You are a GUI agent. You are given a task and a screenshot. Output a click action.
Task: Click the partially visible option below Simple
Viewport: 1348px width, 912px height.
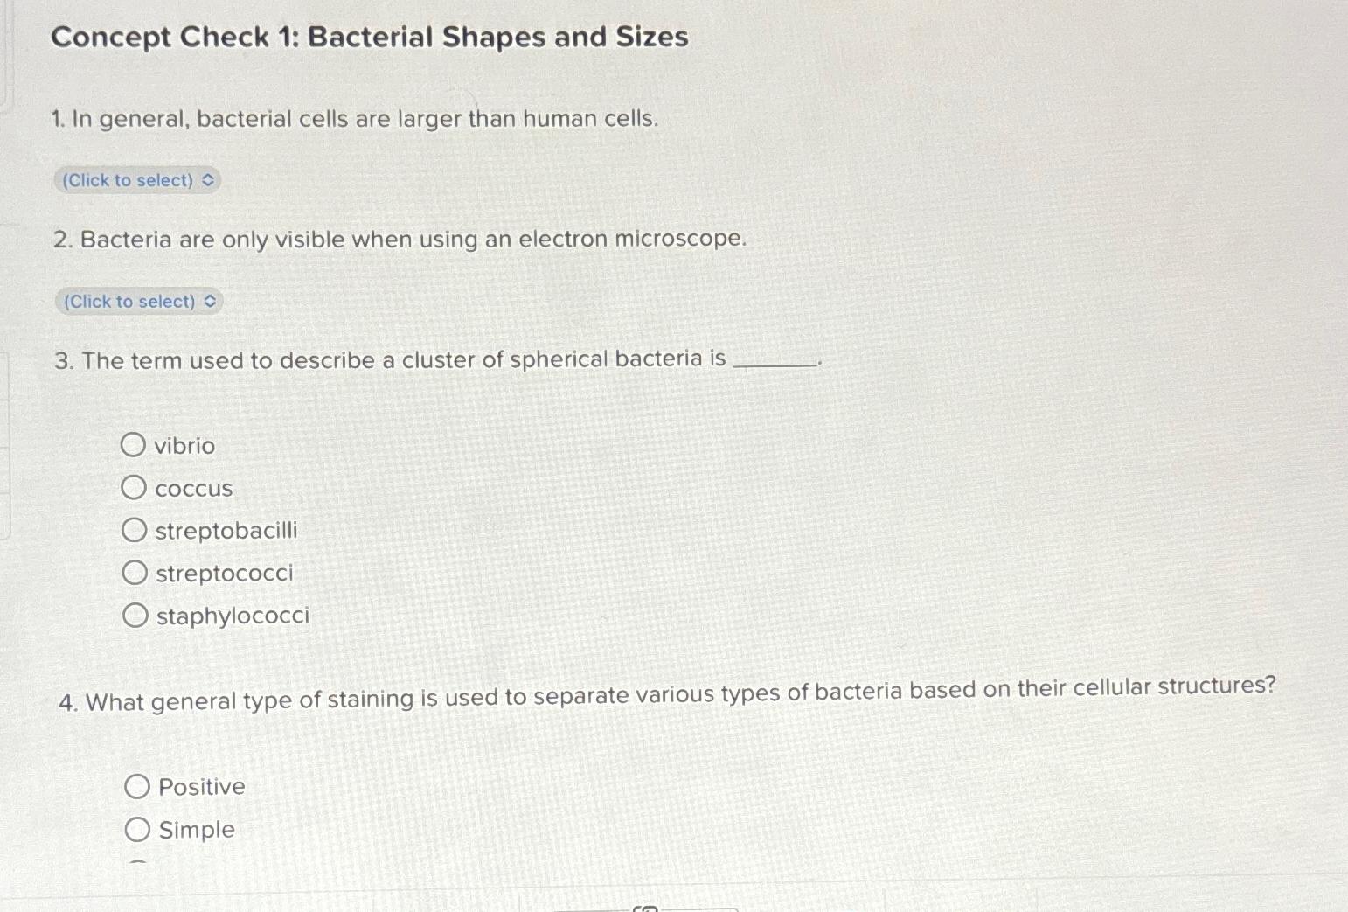138,866
